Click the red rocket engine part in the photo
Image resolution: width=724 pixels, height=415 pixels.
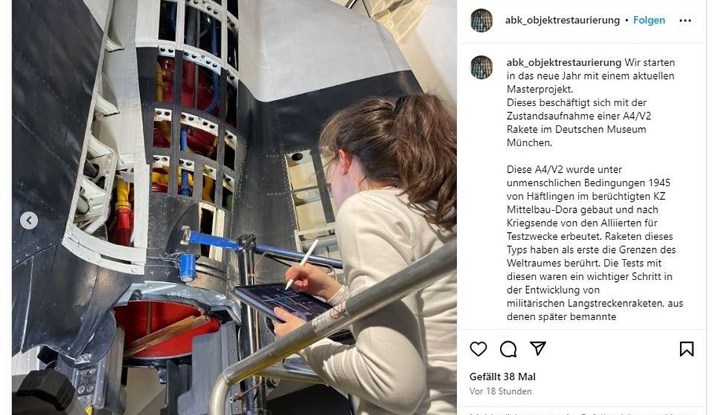coord(167,330)
